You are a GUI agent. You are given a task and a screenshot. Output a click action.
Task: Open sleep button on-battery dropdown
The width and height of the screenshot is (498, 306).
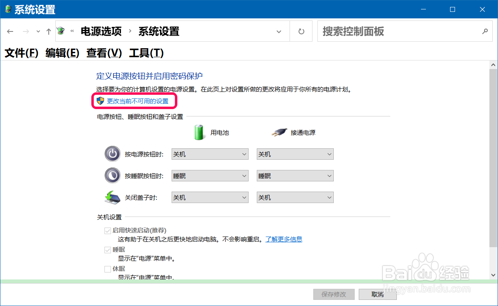coord(210,176)
